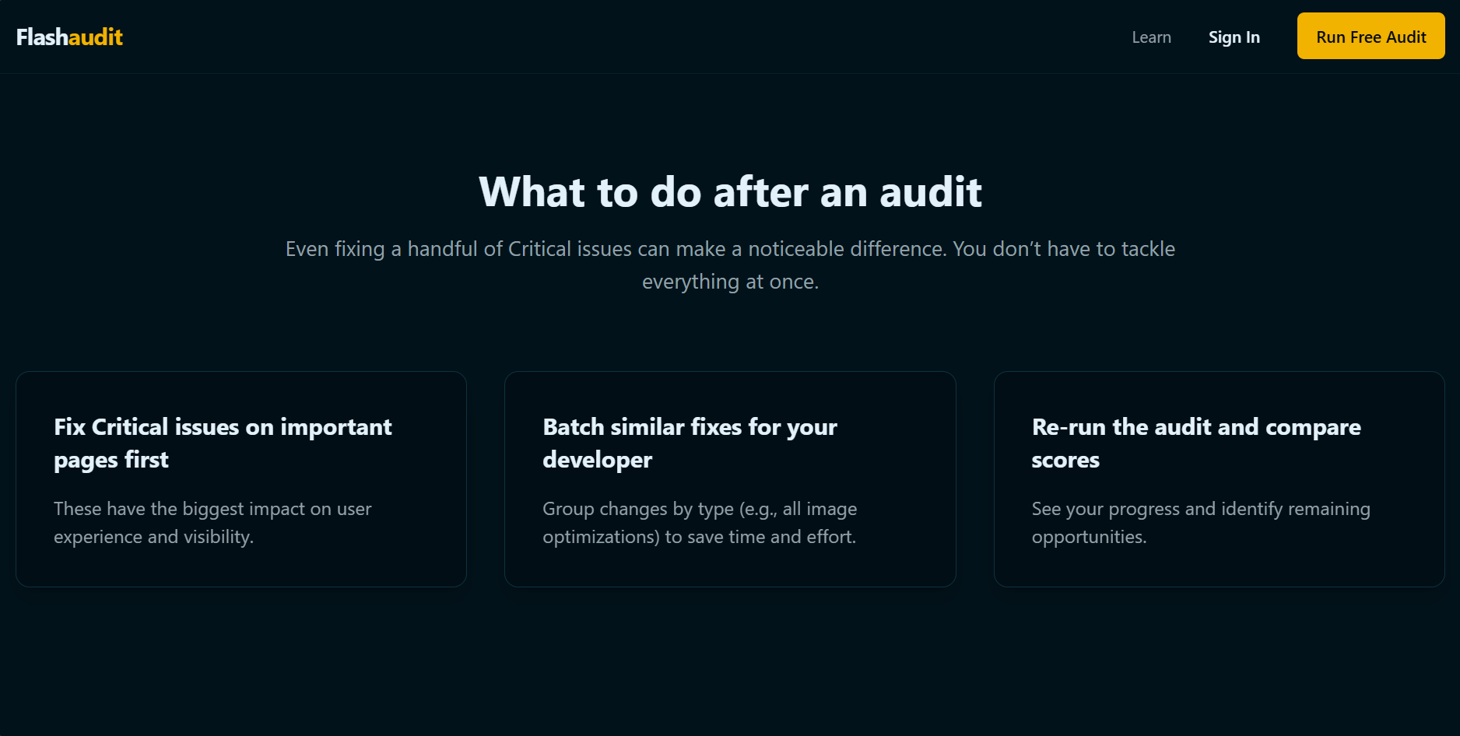Click the text 'See your progress and identify remaining opportunities'
Viewport: 1460px width, 736px height.
click(x=1201, y=522)
